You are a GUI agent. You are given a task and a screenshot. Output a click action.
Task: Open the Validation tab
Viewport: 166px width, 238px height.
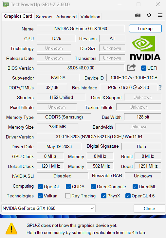pyautogui.click(x=90, y=17)
